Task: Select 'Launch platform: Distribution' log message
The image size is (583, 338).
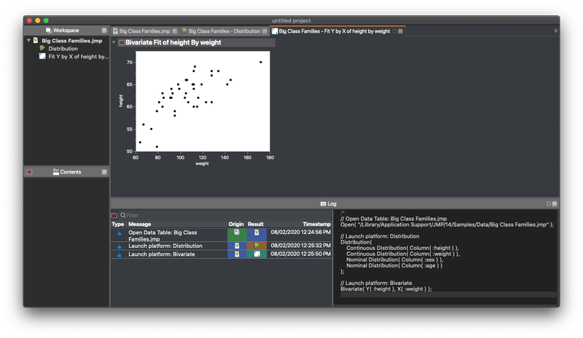Action: click(x=165, y=246)
